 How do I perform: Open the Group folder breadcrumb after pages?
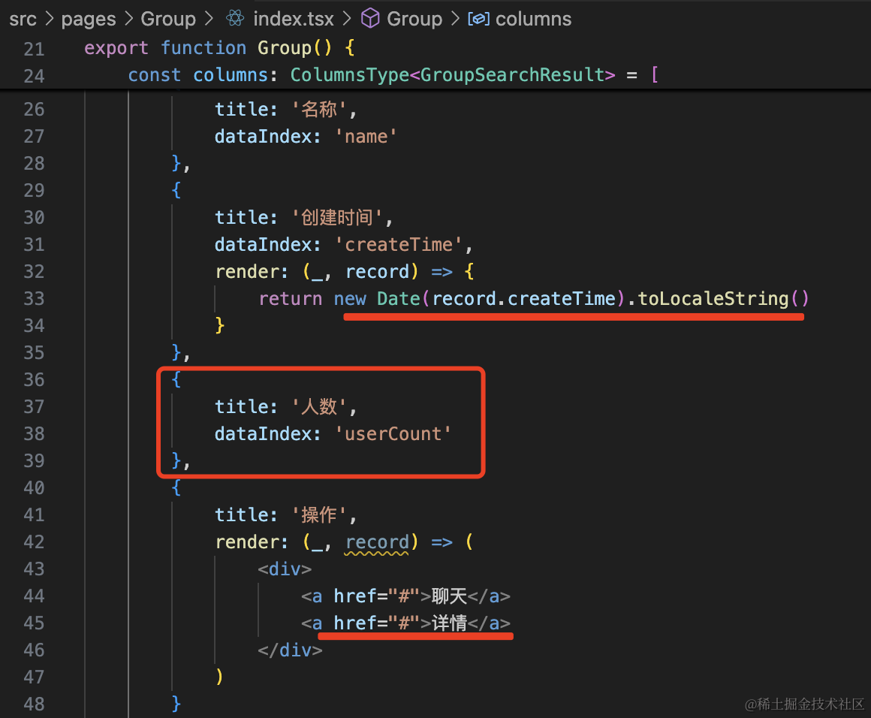[167, 19]
